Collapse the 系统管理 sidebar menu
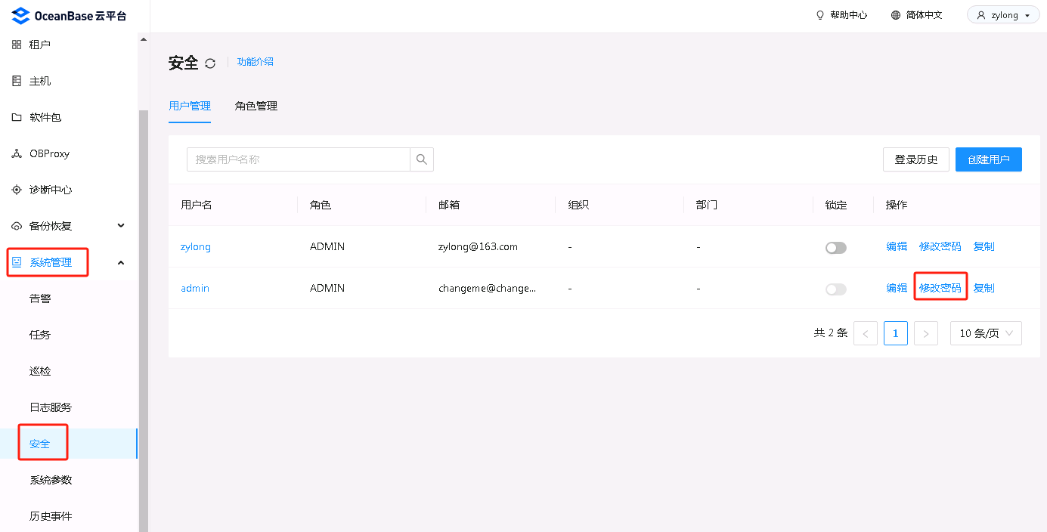 pyautogui.click(x=121, y=262)
